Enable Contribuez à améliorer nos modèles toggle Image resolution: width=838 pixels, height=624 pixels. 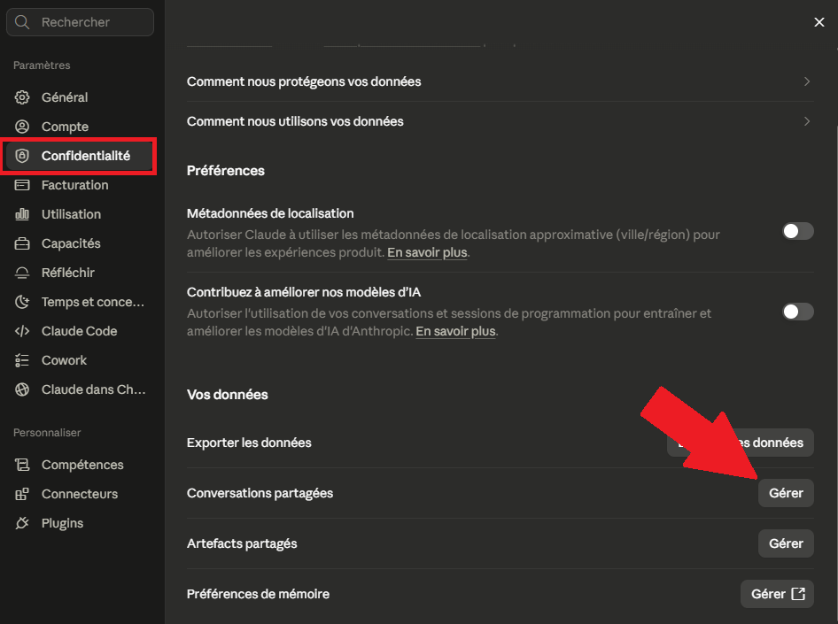click(x=798, y=312)
